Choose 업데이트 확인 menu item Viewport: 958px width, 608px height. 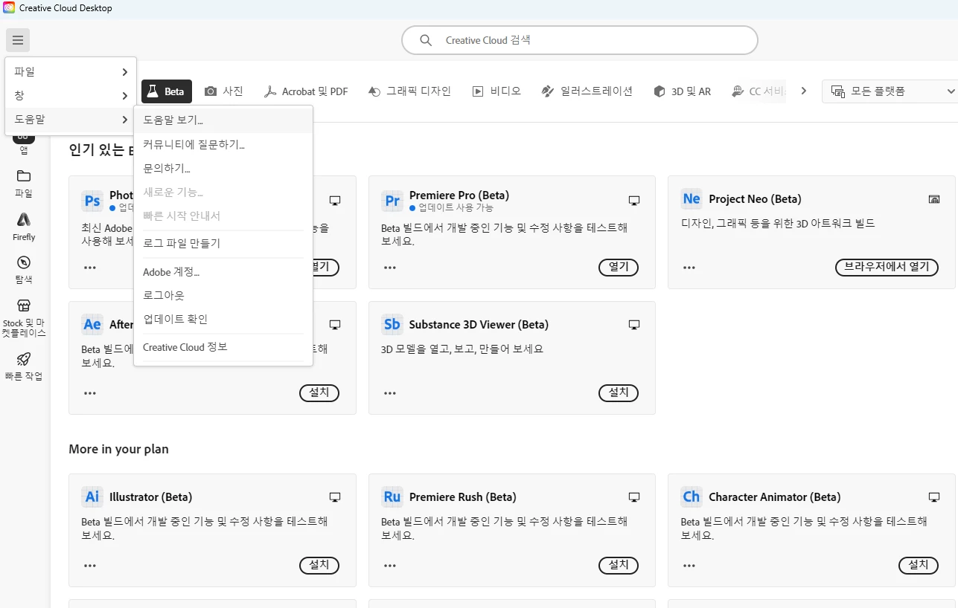(x=223, y=319)
